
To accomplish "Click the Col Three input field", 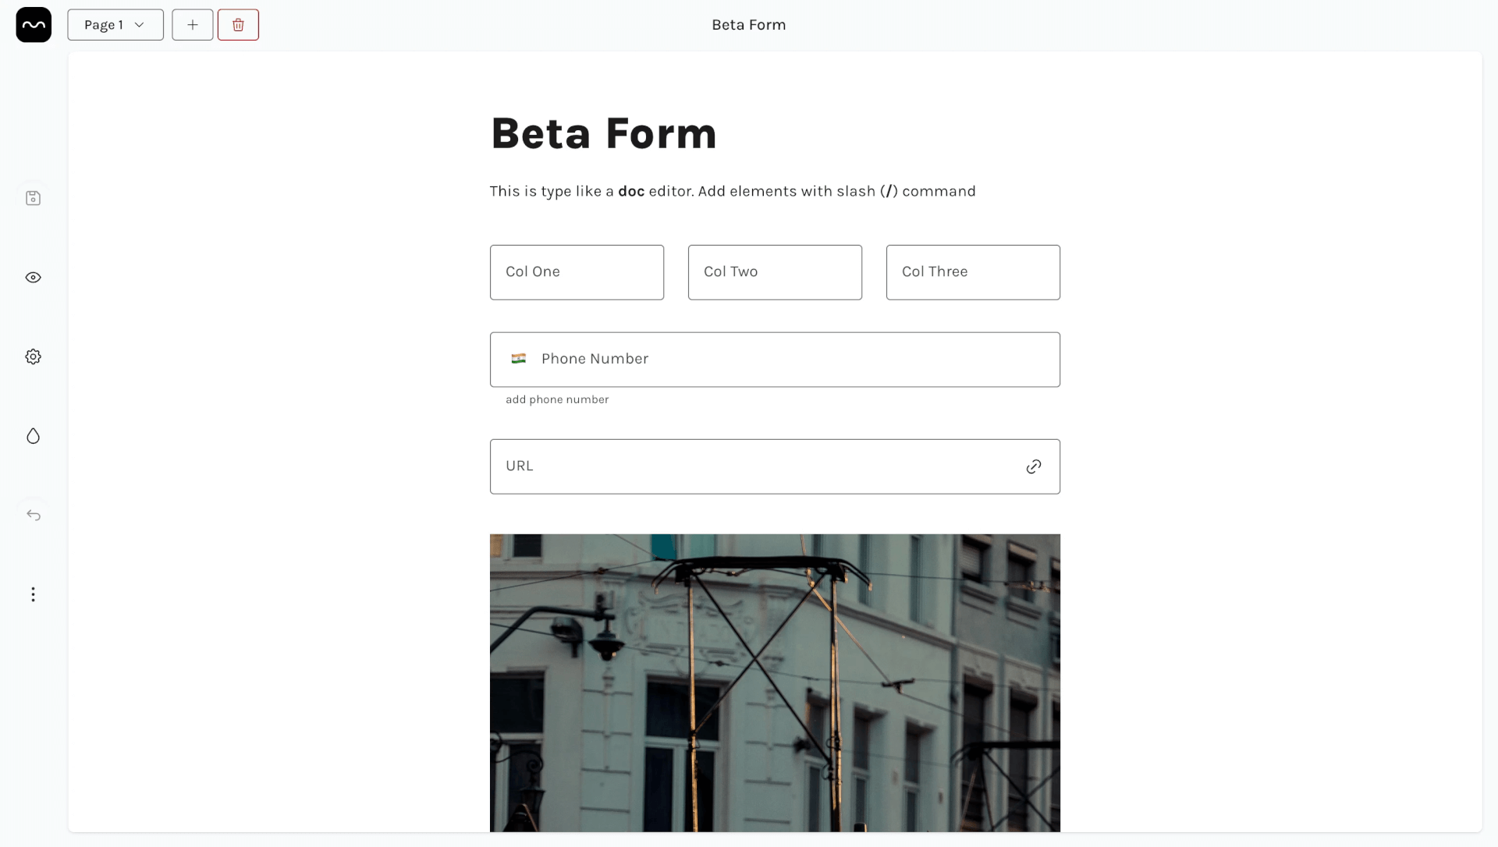I will point(973,272).
